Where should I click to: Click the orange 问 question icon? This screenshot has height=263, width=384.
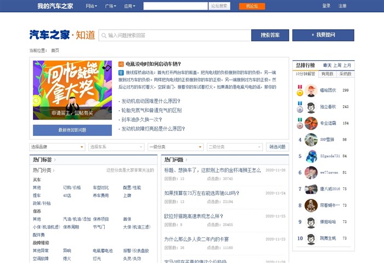pos(121,64)
